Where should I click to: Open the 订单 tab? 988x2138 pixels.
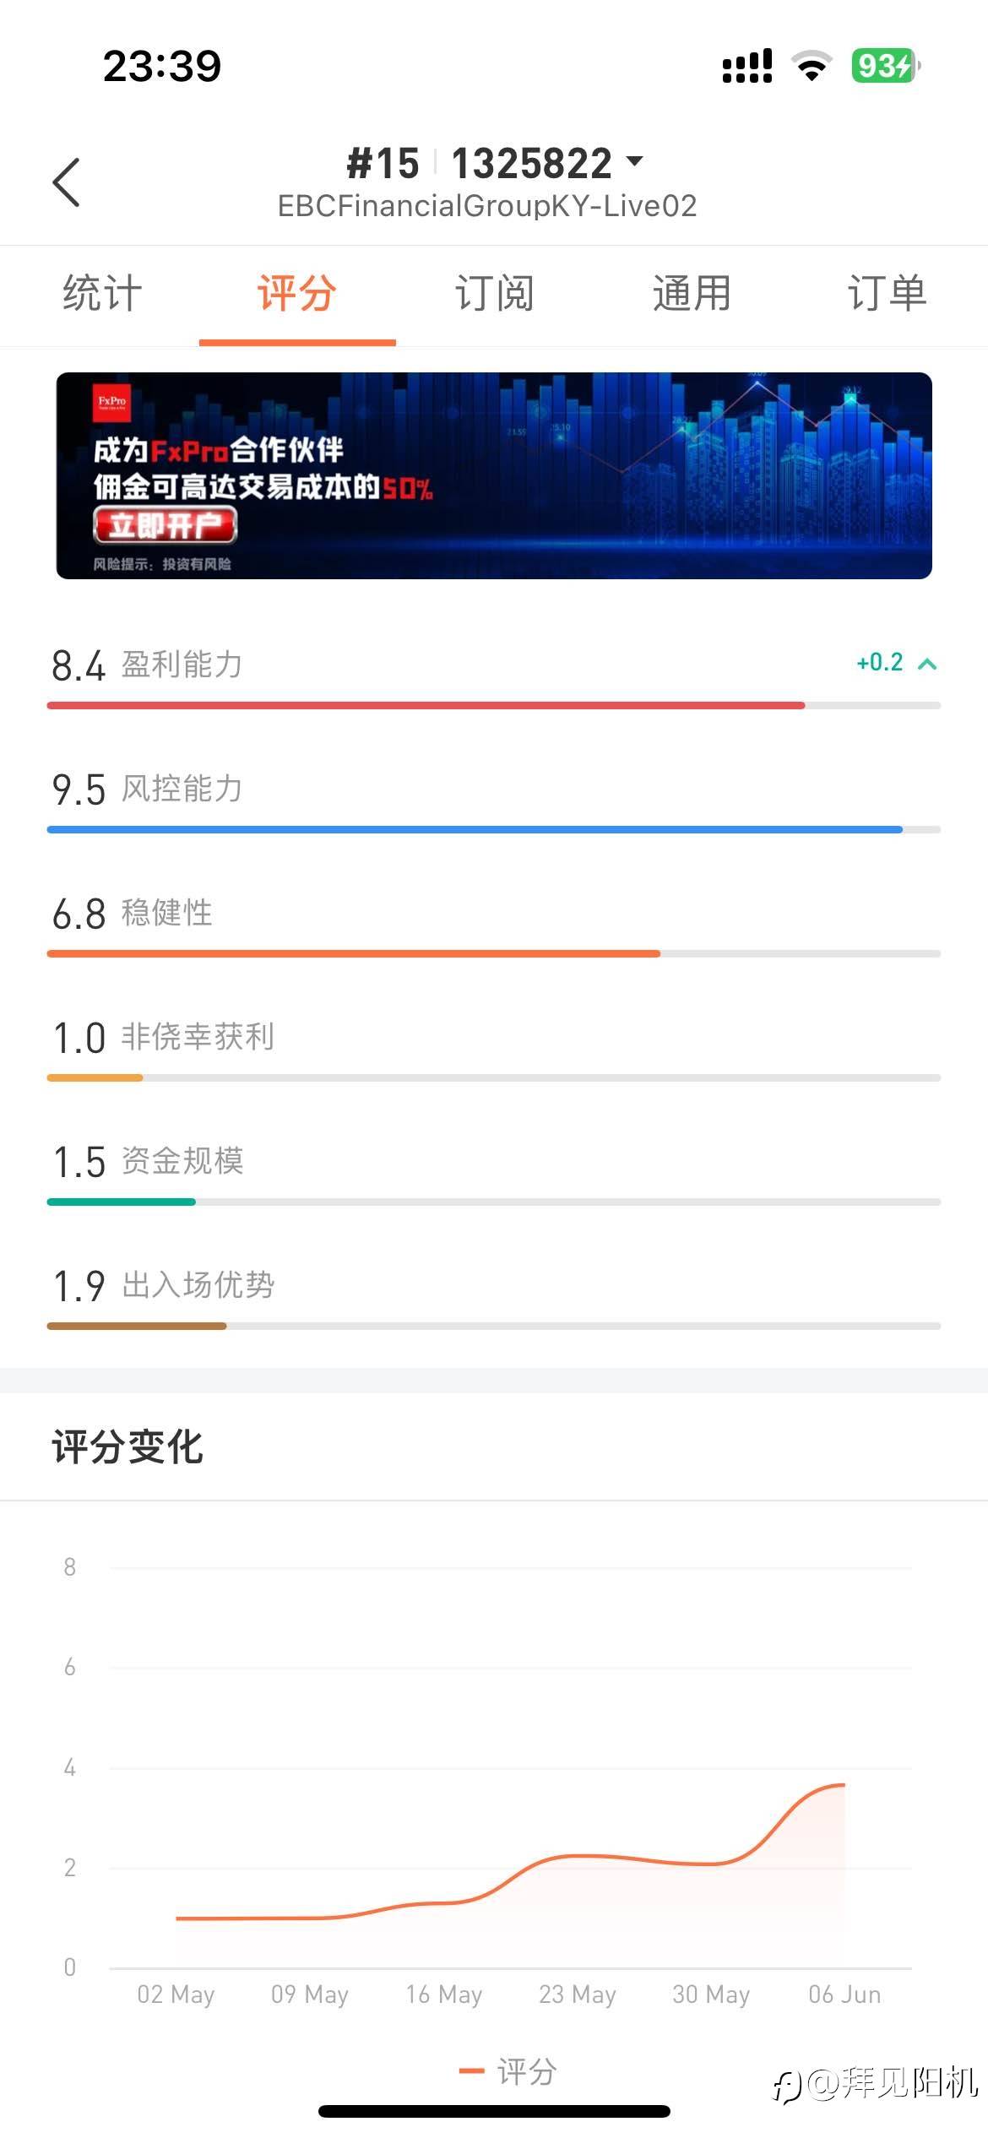887,295
